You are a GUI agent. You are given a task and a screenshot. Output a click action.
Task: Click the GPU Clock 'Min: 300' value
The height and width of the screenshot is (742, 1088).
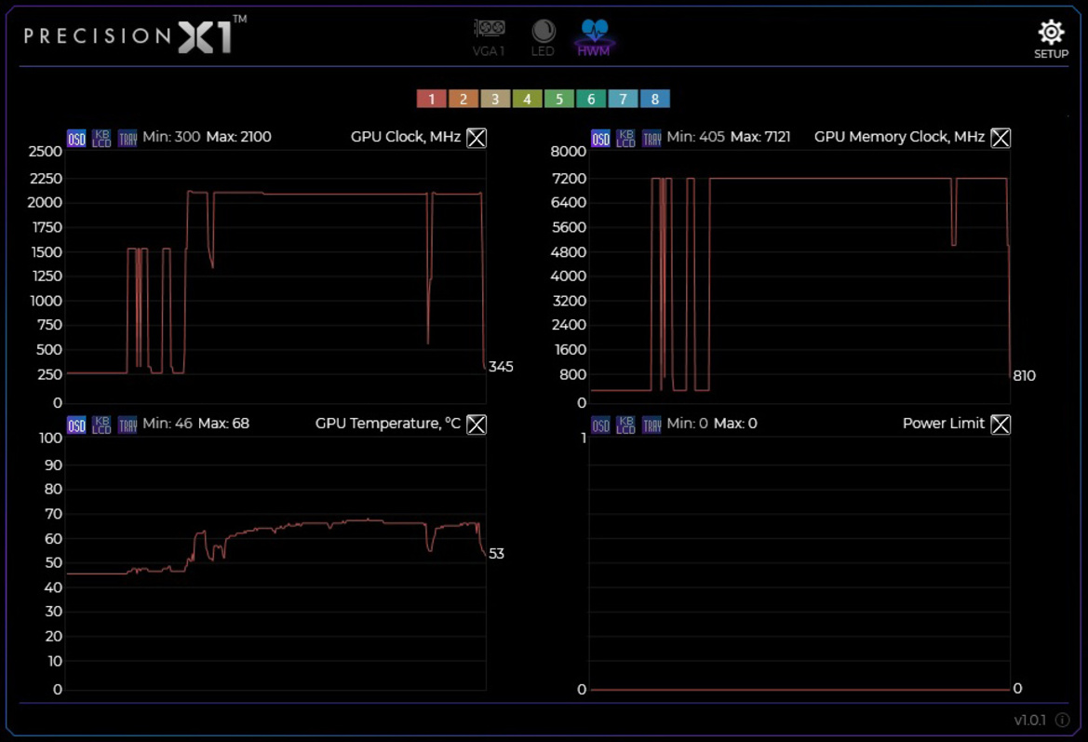(x=171, y=137)
